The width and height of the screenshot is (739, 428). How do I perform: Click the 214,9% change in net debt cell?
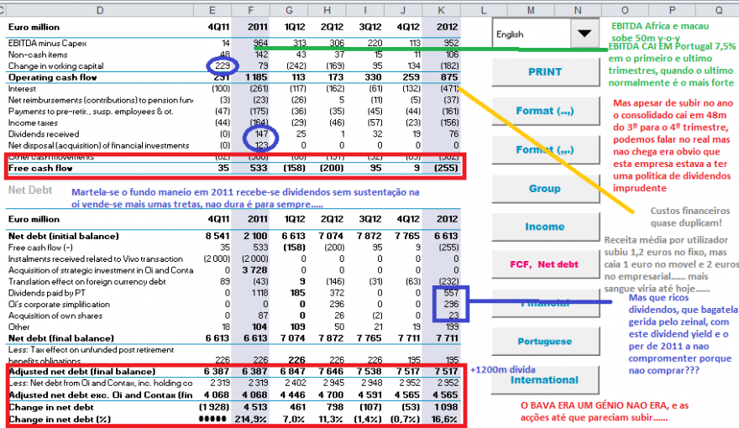[251, 419]
